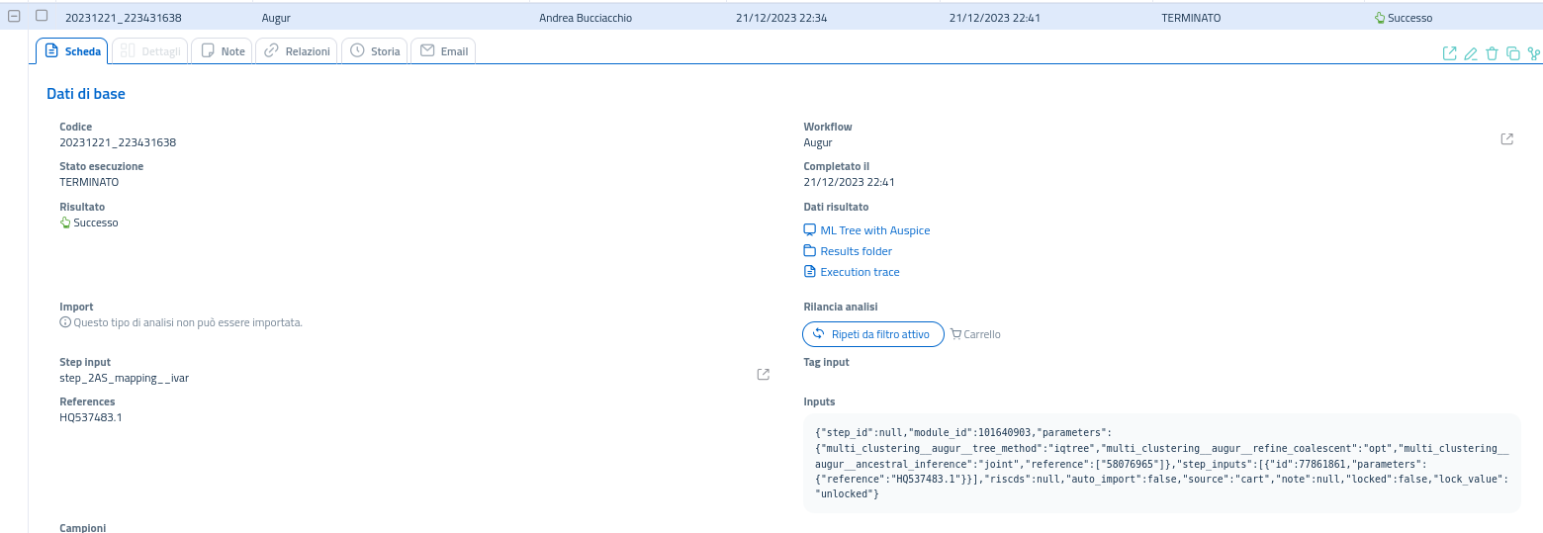Open the Augur workflow external link icon
1543x533 pixels.
[1506, 139]
